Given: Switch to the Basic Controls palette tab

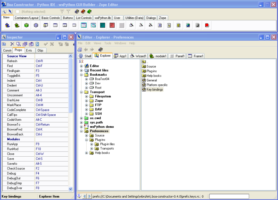Looking at the screenshot, I should (x=51, y=18).
